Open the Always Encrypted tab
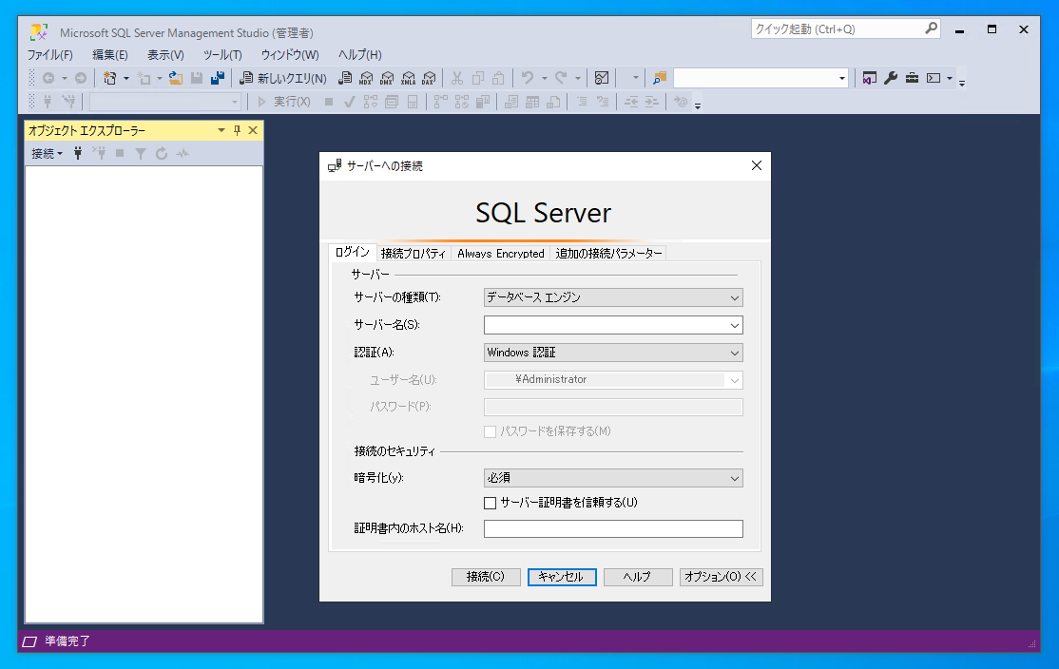The width and height of the screenshot is (1059, 669). 501,253
